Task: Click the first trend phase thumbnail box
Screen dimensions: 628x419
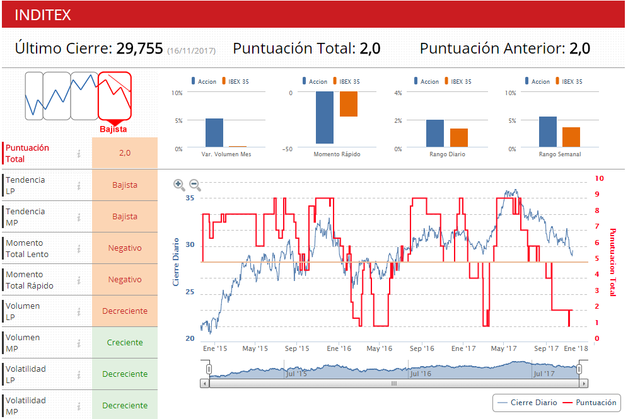Action: point(34,96)
